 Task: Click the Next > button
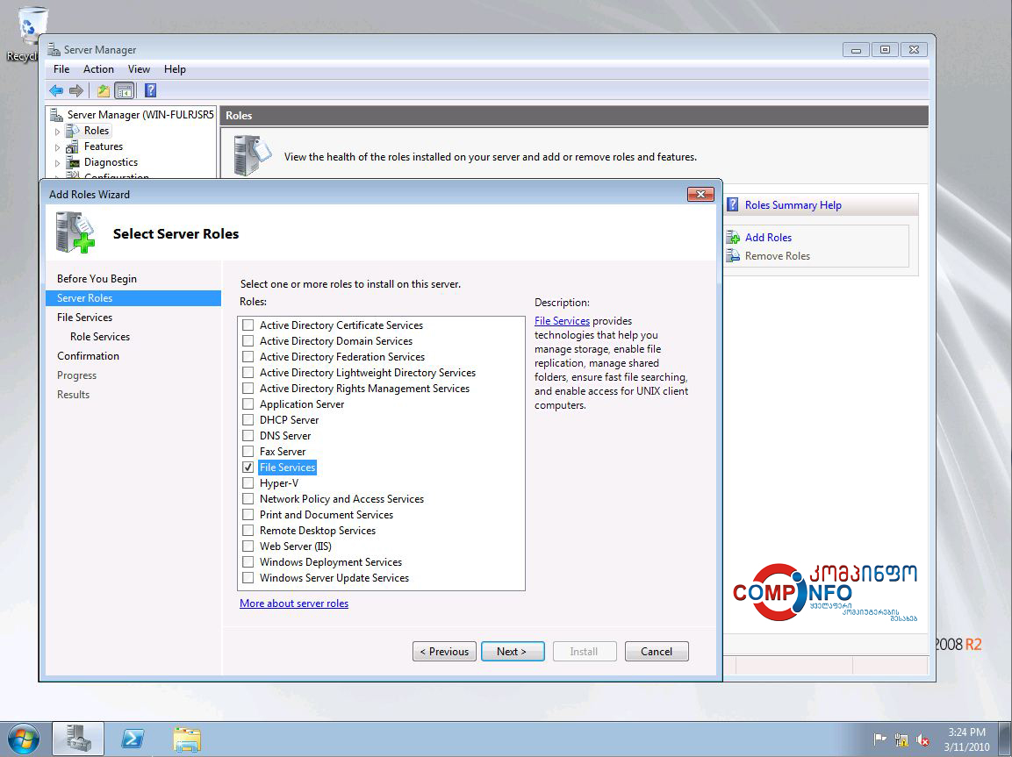click(x=513, y=651)
